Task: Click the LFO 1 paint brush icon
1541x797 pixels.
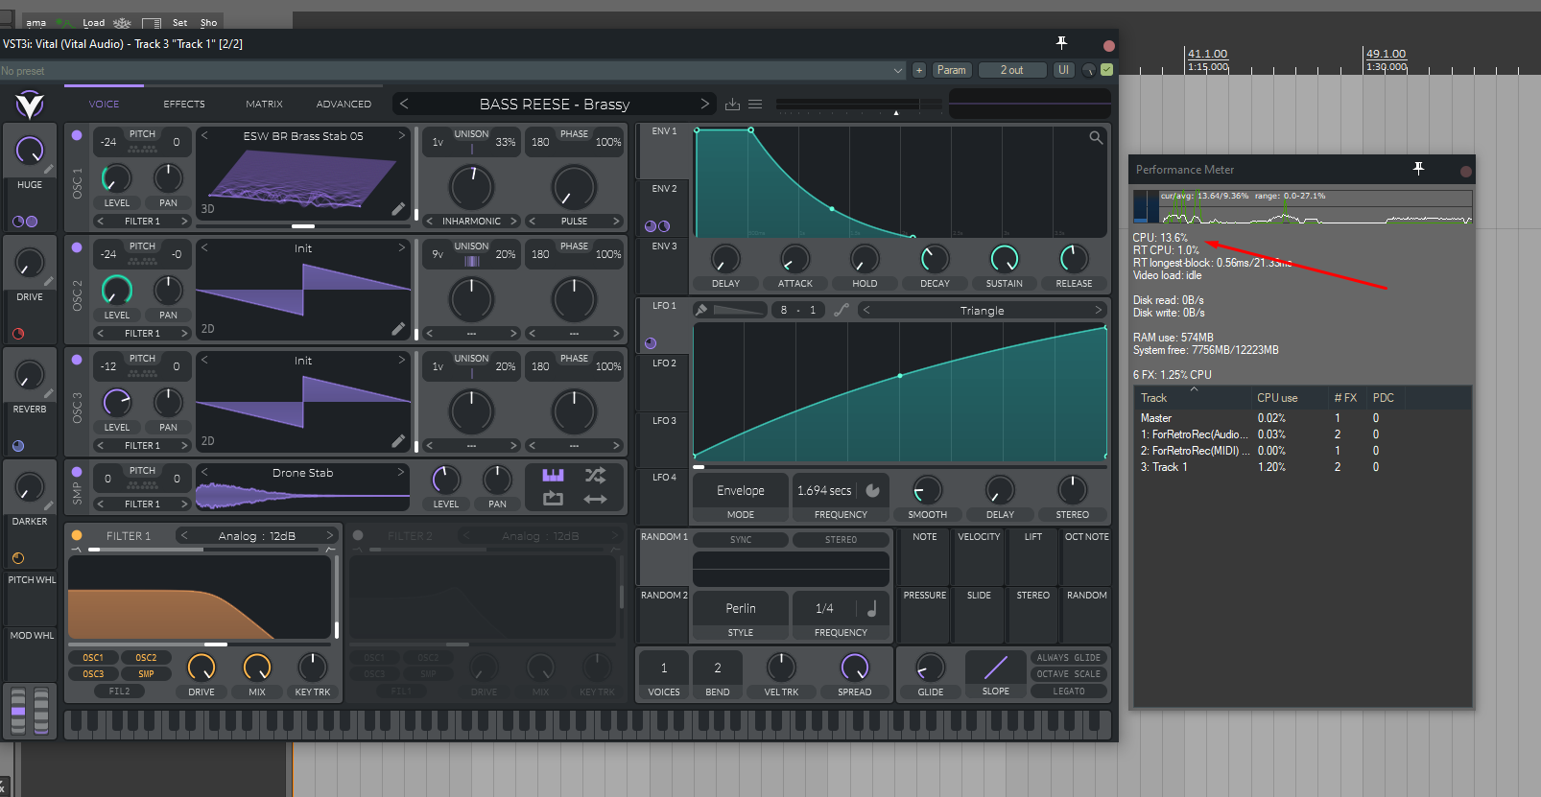Action: coord(701,310)
